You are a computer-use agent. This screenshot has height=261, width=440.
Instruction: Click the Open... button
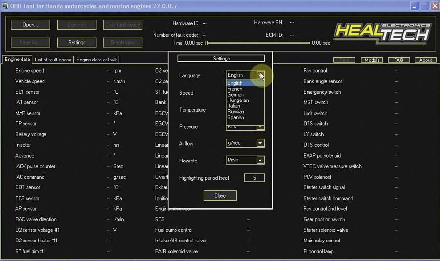coord(30,25)
